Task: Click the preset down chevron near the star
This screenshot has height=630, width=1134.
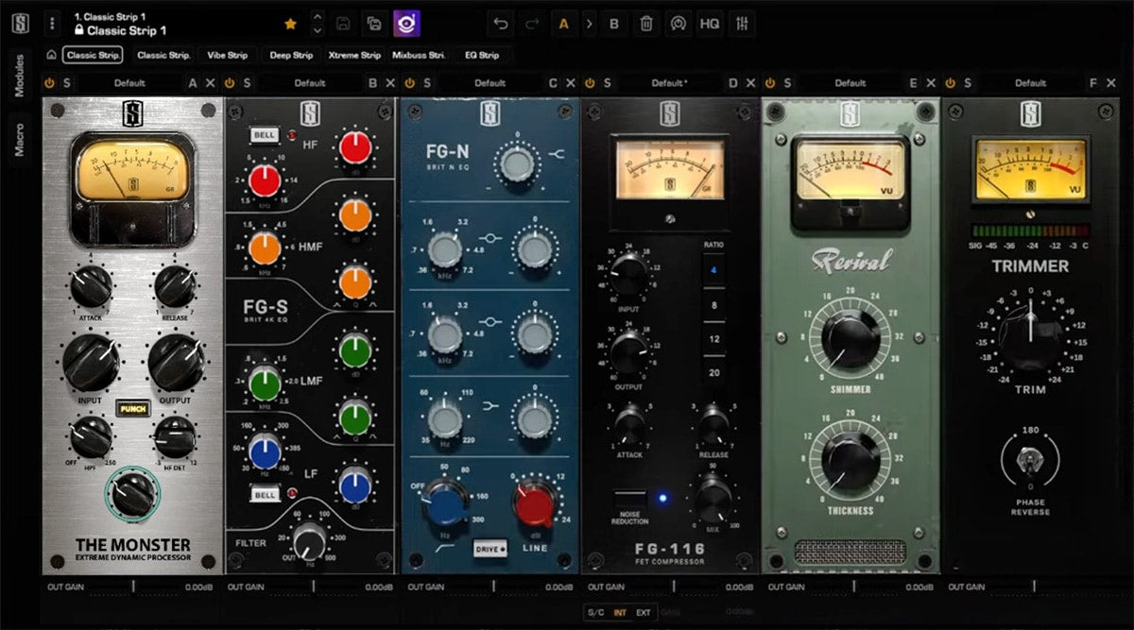Action: point(318,29)
